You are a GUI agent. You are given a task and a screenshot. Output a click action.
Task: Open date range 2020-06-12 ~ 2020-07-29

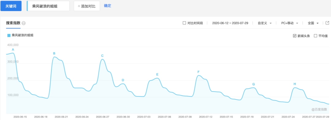(x=230, y=23)
